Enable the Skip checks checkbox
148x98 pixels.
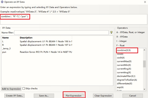pos(24,88)
